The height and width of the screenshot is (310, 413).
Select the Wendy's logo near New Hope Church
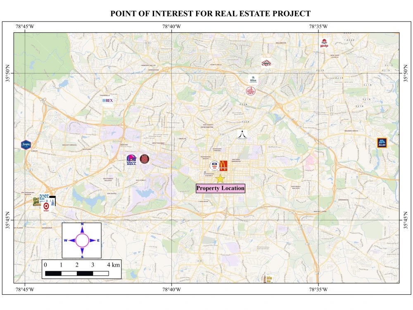(x=325, y=43)
